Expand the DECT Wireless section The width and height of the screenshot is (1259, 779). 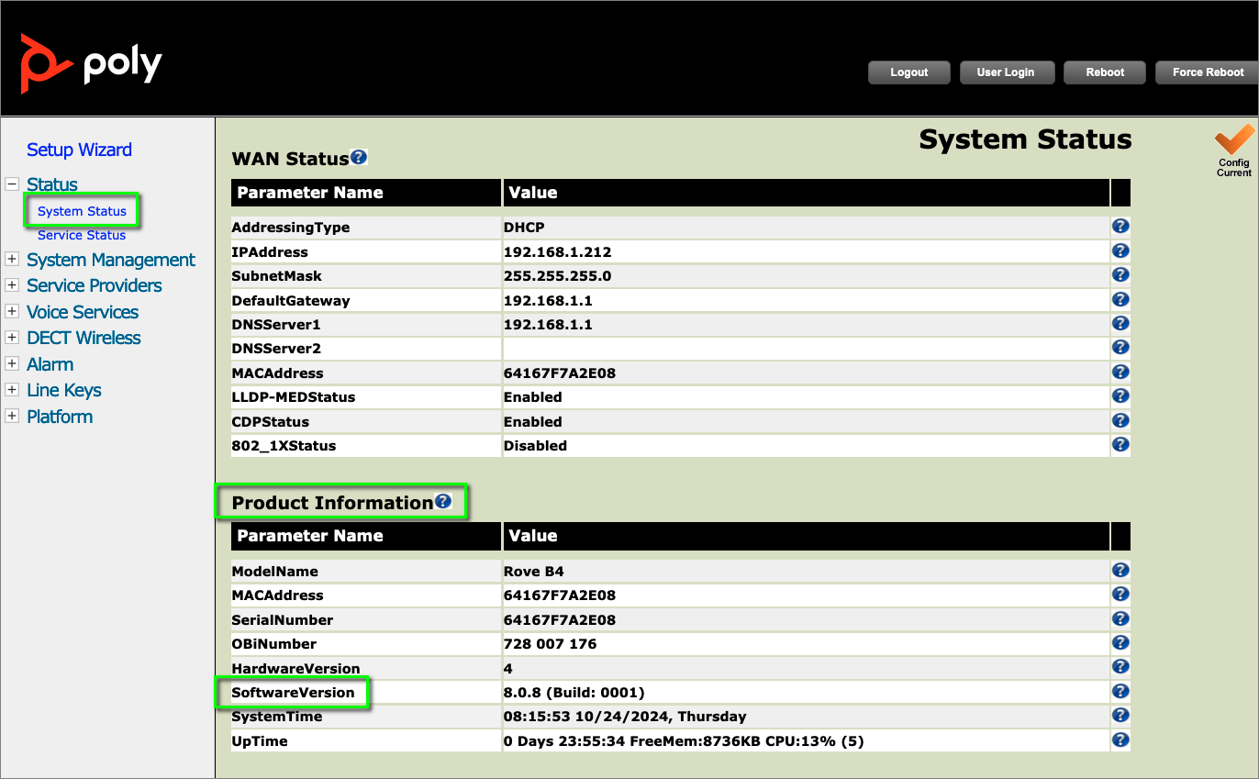tap(12, 338)
